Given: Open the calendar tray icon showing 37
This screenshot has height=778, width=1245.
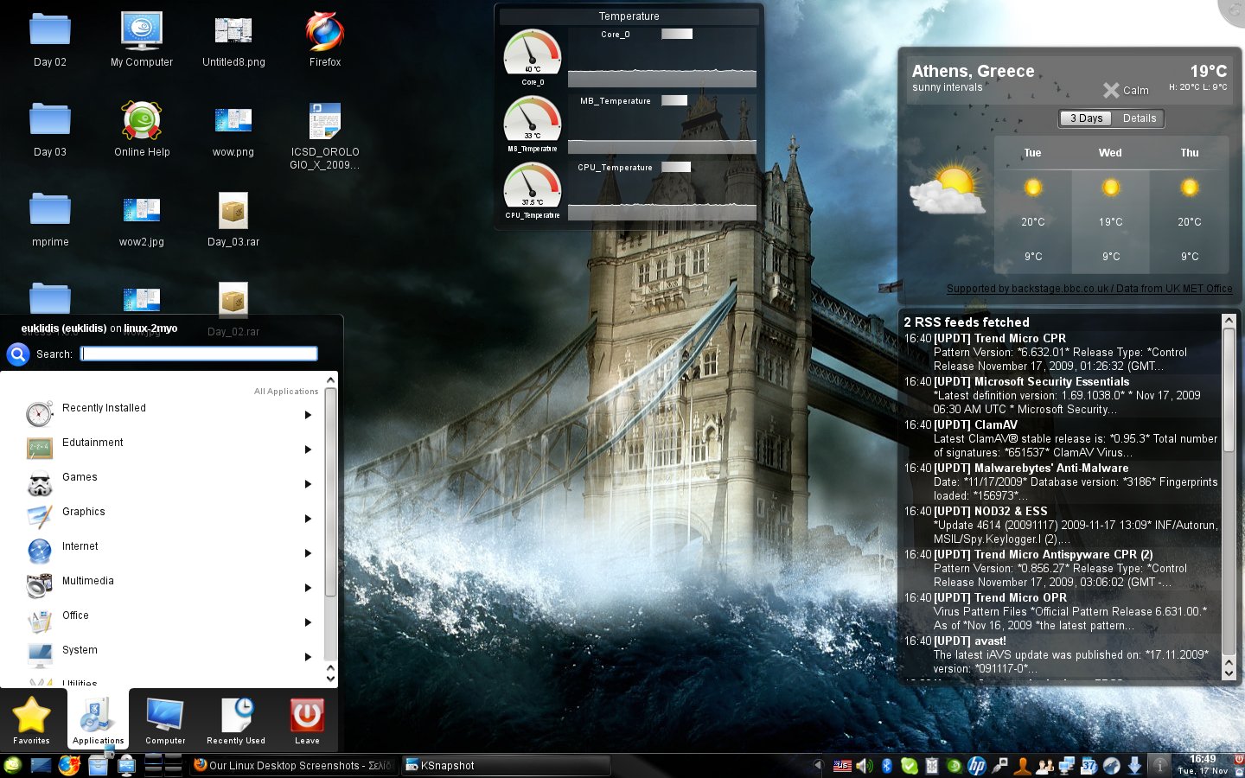Looking at the screenshot, I should (1089, 766).
